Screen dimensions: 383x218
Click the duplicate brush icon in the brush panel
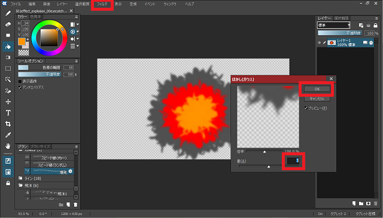[68, 205]
